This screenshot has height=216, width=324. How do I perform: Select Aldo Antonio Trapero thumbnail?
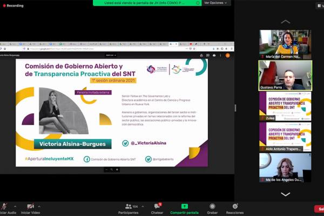(285, 137)
